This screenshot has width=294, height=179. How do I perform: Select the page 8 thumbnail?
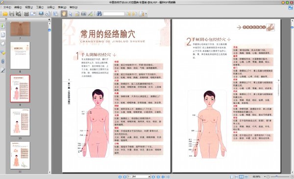point(20,55)
